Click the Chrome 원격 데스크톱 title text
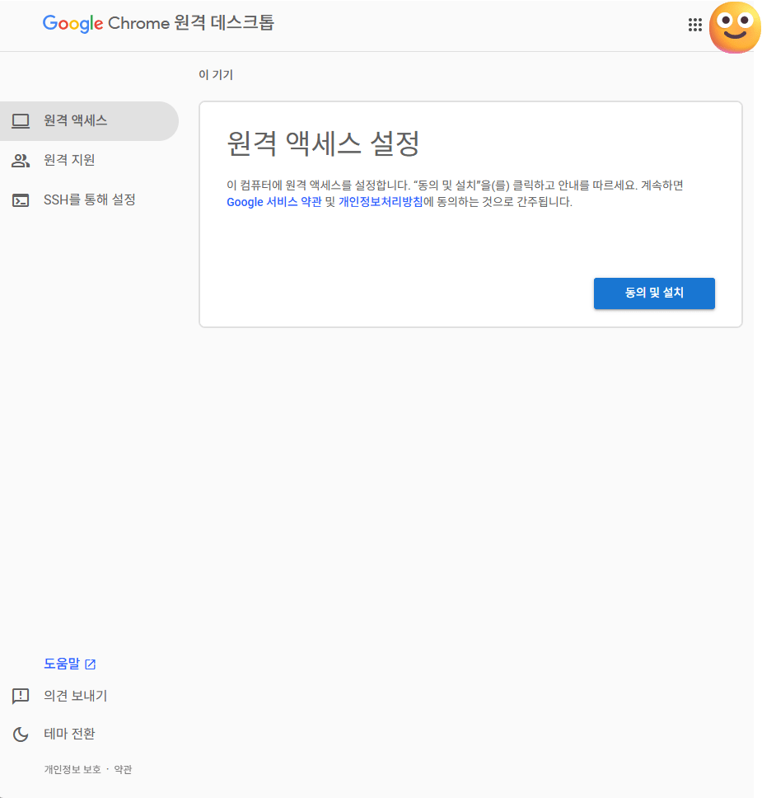The height and width of the screenshot is (798, 762). [x=191, y=23]
